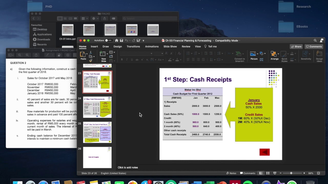Toggle Strikethrough formatting
Viewport: 328px width, 184px height.
coord(137,60)
